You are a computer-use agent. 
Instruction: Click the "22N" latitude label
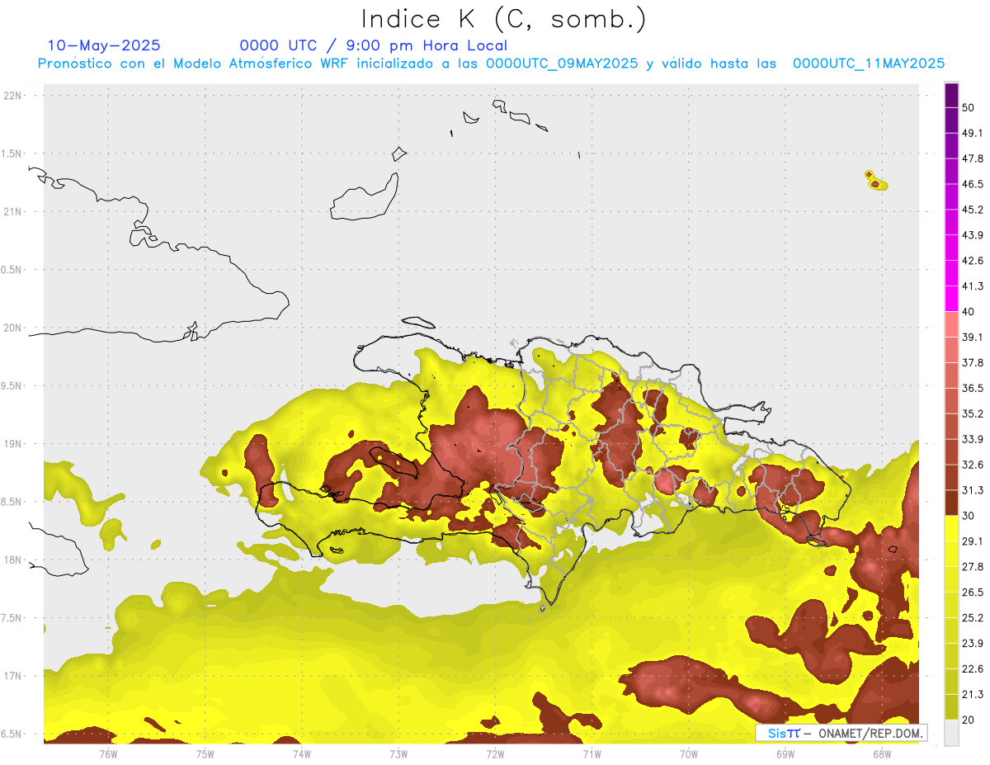[x=12, y=96]
